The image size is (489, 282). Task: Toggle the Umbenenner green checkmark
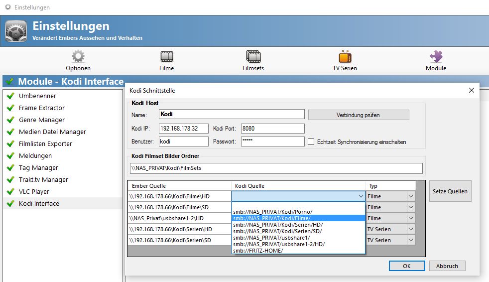pos(10,96)
